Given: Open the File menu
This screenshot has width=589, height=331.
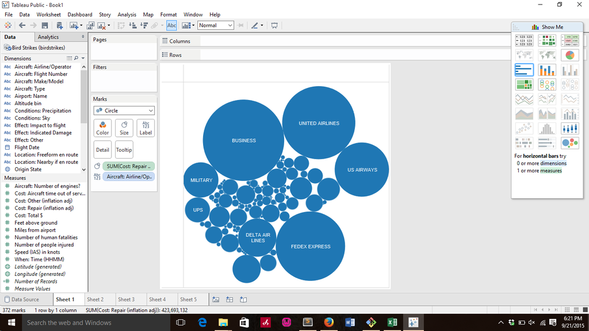Looking at the screenshot, I should tap(9, 14).
